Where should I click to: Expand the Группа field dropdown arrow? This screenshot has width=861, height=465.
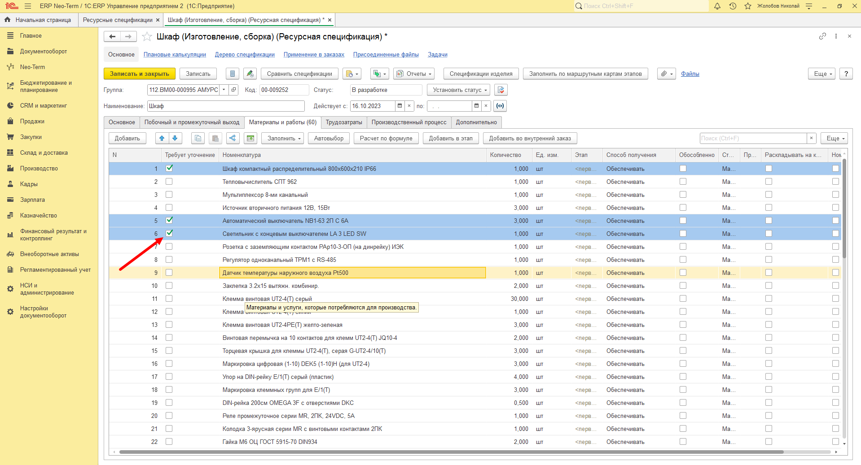click(224, 90)
